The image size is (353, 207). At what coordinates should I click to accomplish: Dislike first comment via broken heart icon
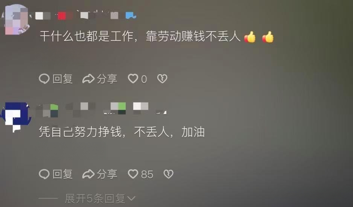pos(162,79)
